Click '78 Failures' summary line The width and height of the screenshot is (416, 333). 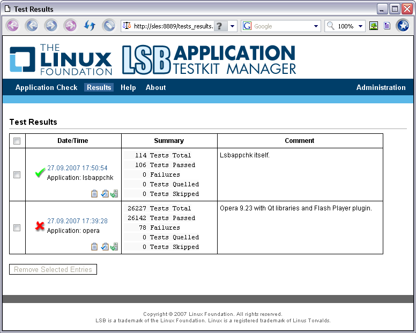[159, 228]
